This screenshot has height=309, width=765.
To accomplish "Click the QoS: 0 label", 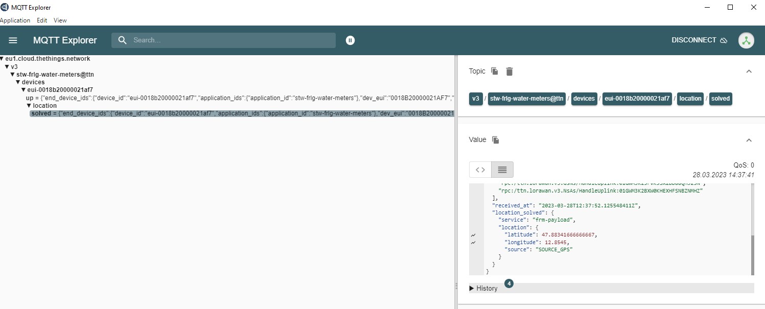I will [744, 165].
